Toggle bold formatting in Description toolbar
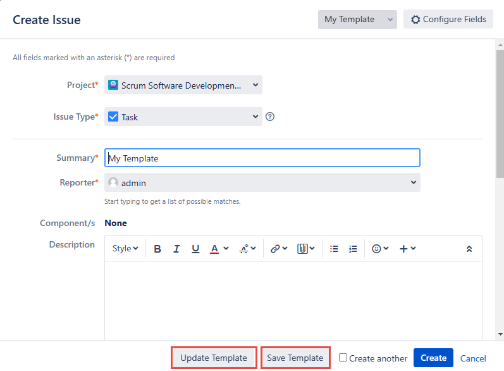 (157, 249)
